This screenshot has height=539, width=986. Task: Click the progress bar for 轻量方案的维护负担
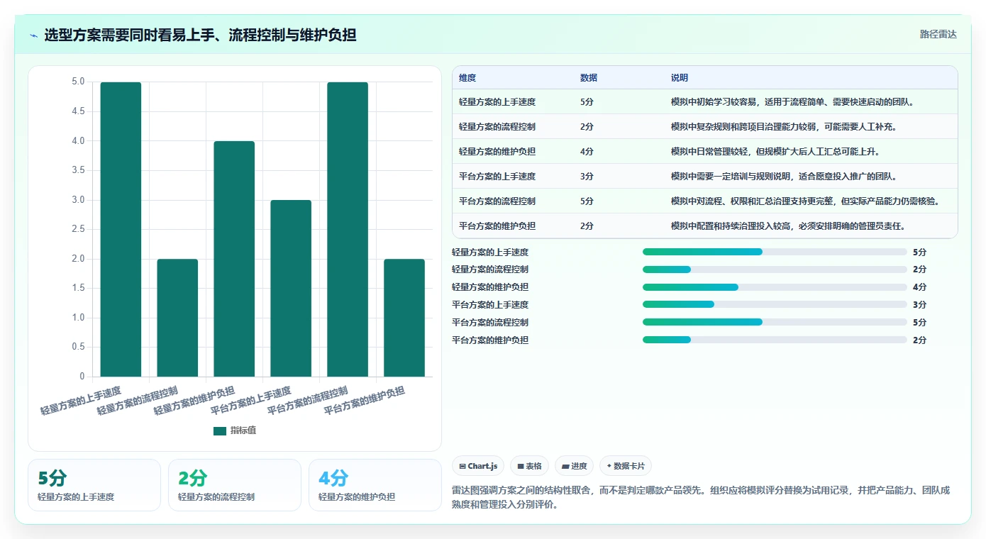(x=775, y=287)
